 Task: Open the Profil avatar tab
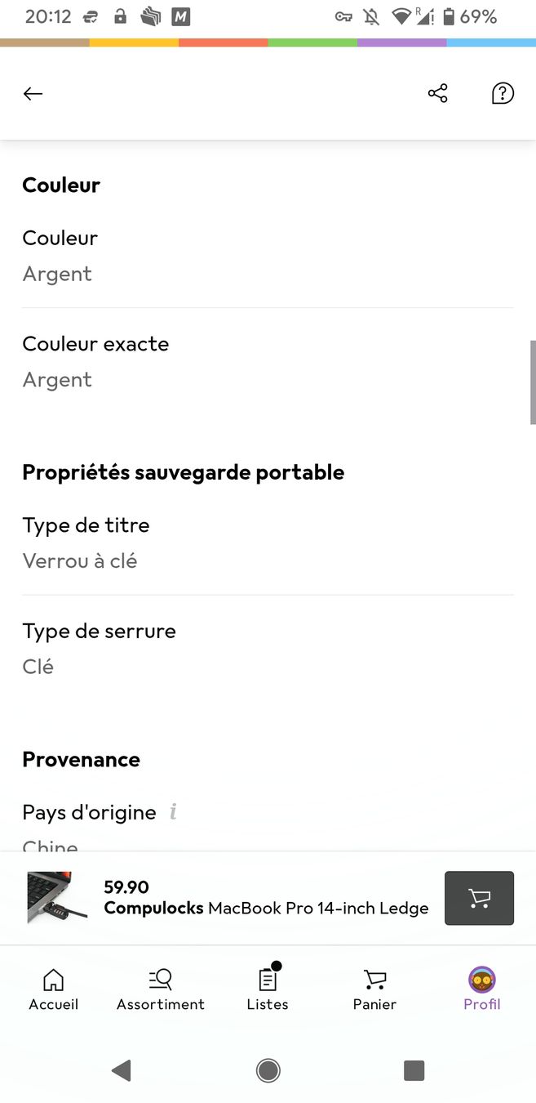pos(482,990)
